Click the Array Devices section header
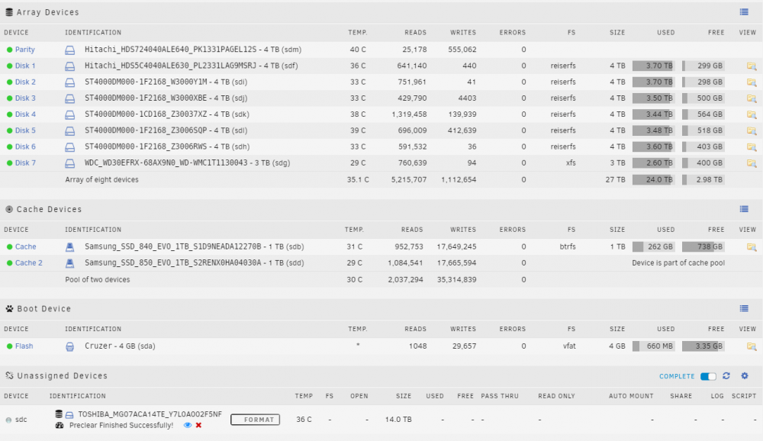Viewport: 763px width, 441px height. [47, 12]
